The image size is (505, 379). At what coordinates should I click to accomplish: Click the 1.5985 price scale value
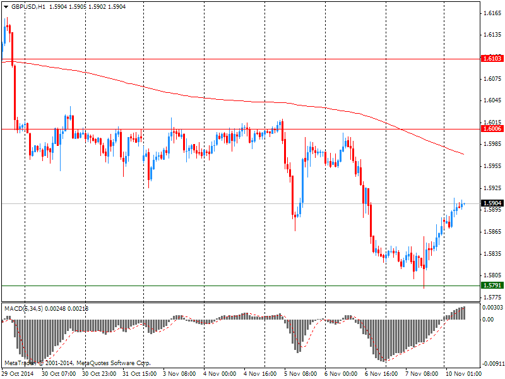click(492, 144)
